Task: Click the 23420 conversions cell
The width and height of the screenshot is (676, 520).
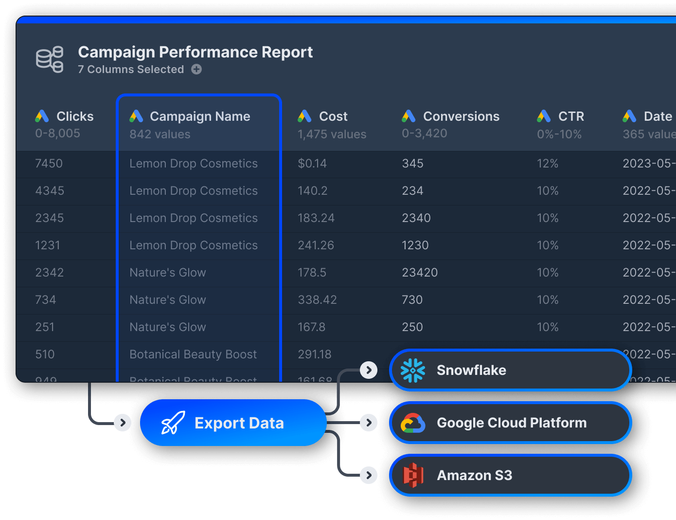Action: point(420,273)
